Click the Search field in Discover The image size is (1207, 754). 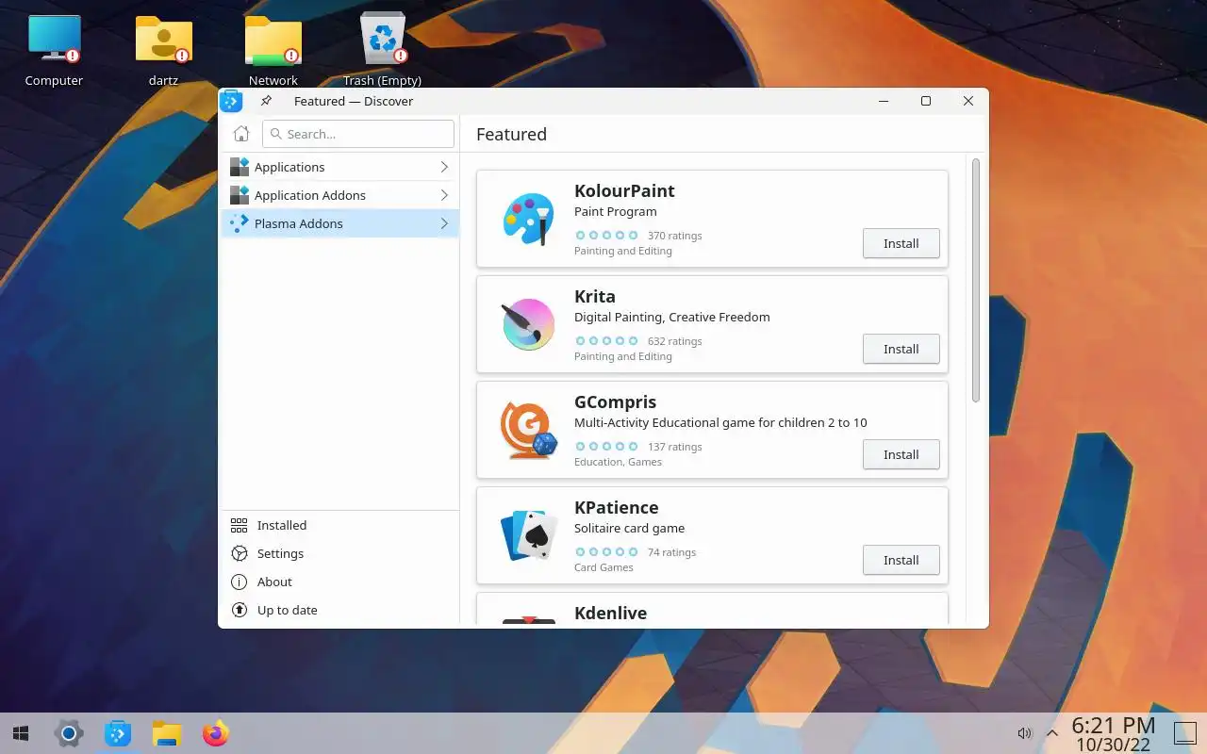[x=358, y=134]
